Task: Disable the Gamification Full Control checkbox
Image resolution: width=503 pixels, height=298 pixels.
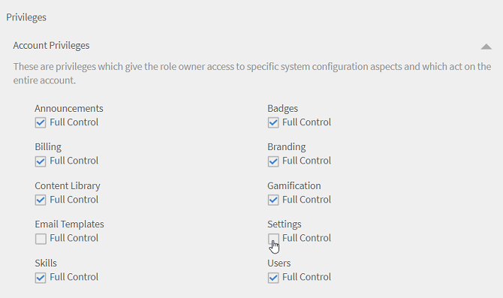Action: (x=273, y=200)
